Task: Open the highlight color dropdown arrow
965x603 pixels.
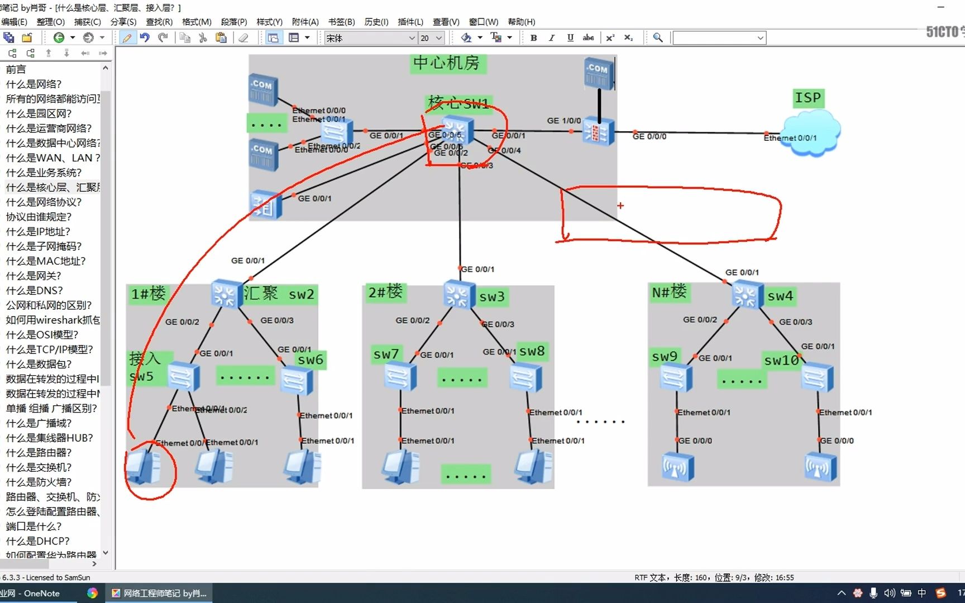Action: pyautogui.click(x=480, y=37)
